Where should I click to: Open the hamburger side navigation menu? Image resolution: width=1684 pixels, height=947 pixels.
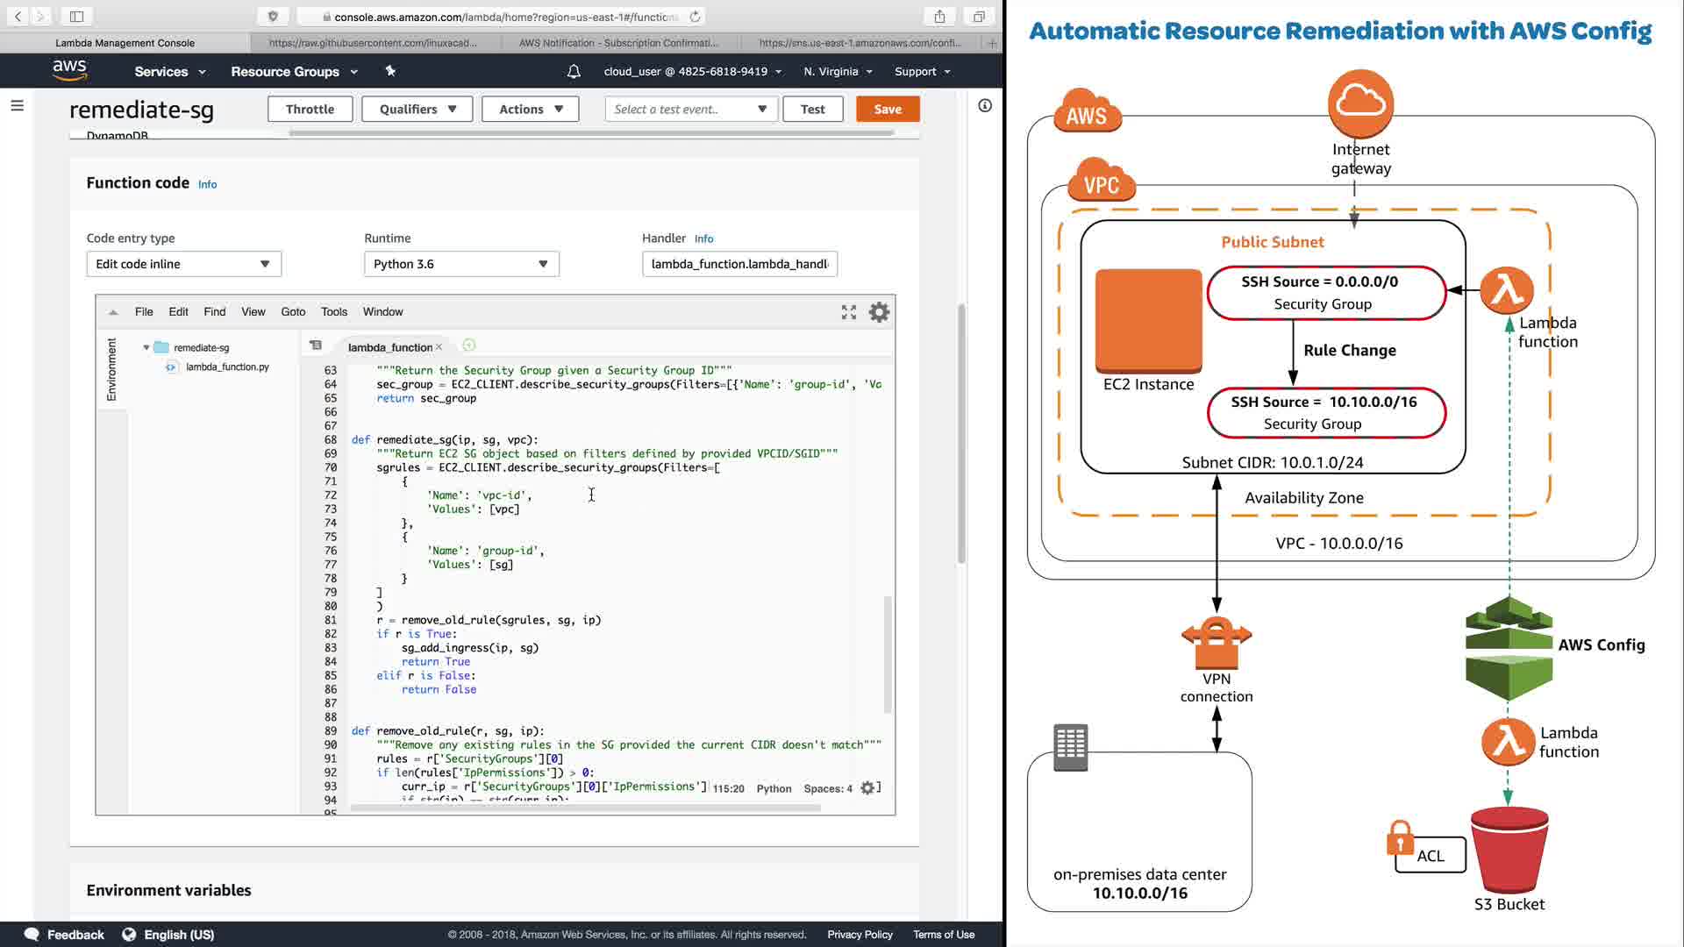(x=17, y=105)
